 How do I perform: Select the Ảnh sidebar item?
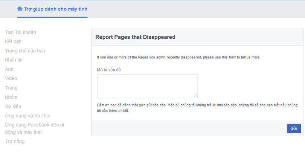[x=9, y=69]
